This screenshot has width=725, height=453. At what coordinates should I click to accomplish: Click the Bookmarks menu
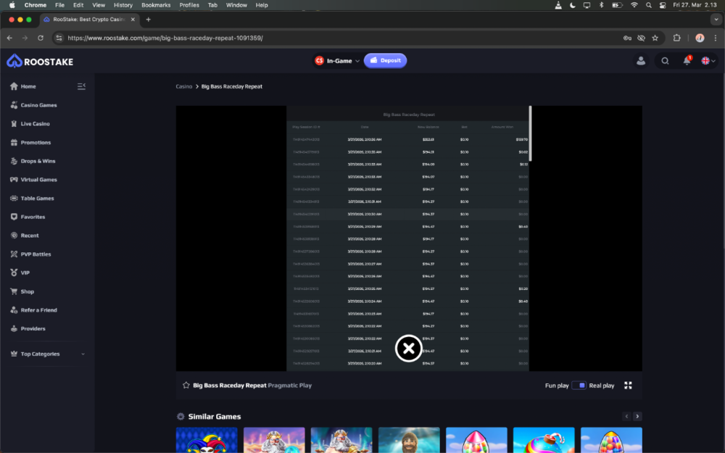tap(155, 5)
